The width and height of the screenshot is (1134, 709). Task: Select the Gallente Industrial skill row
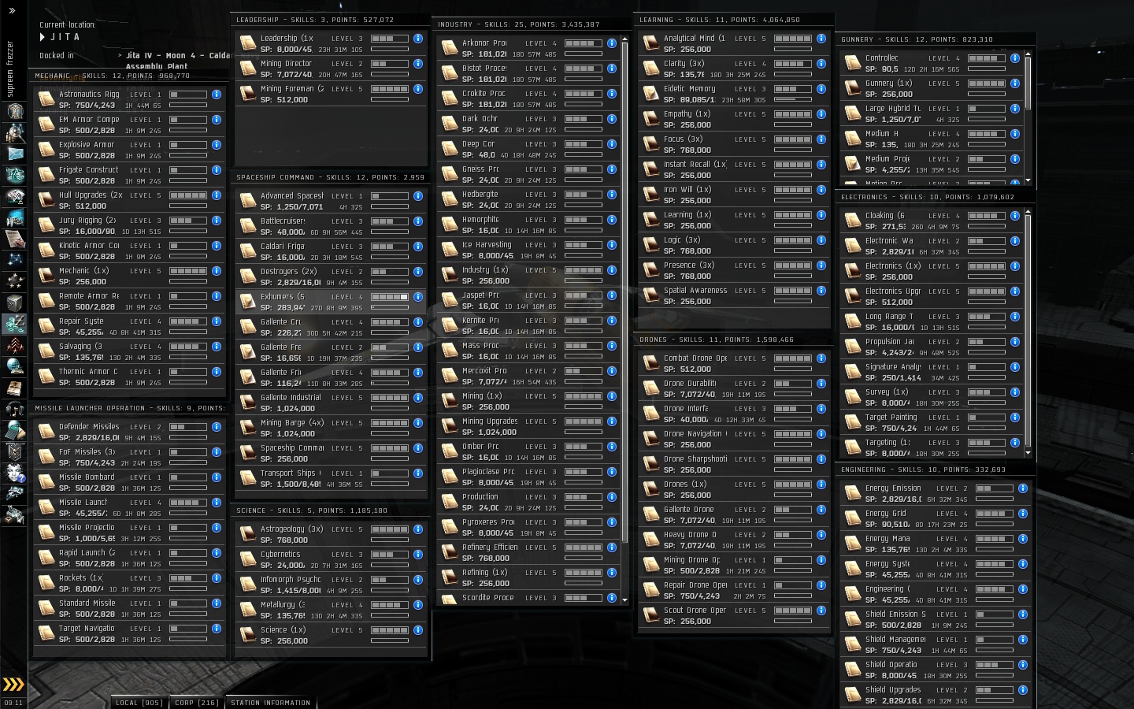click(x=331, y=403)
